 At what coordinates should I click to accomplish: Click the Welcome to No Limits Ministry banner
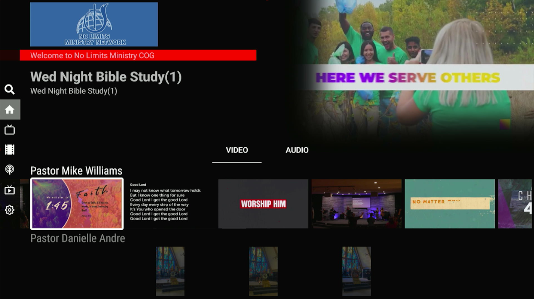coord(138,55)
